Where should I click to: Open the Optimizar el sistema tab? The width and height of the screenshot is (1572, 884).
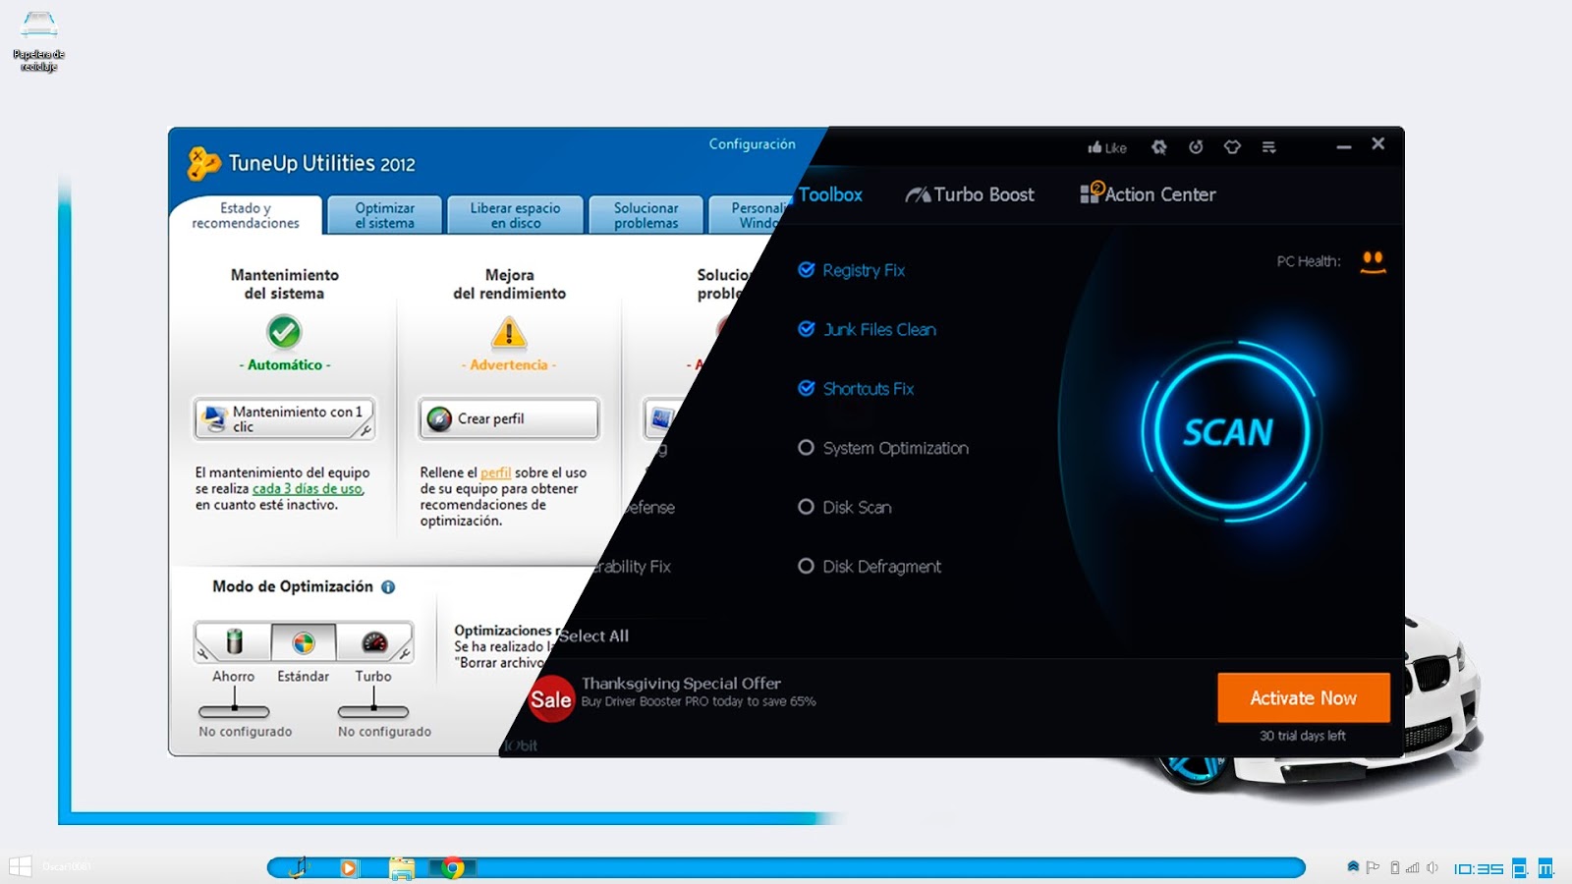[384, 215]
